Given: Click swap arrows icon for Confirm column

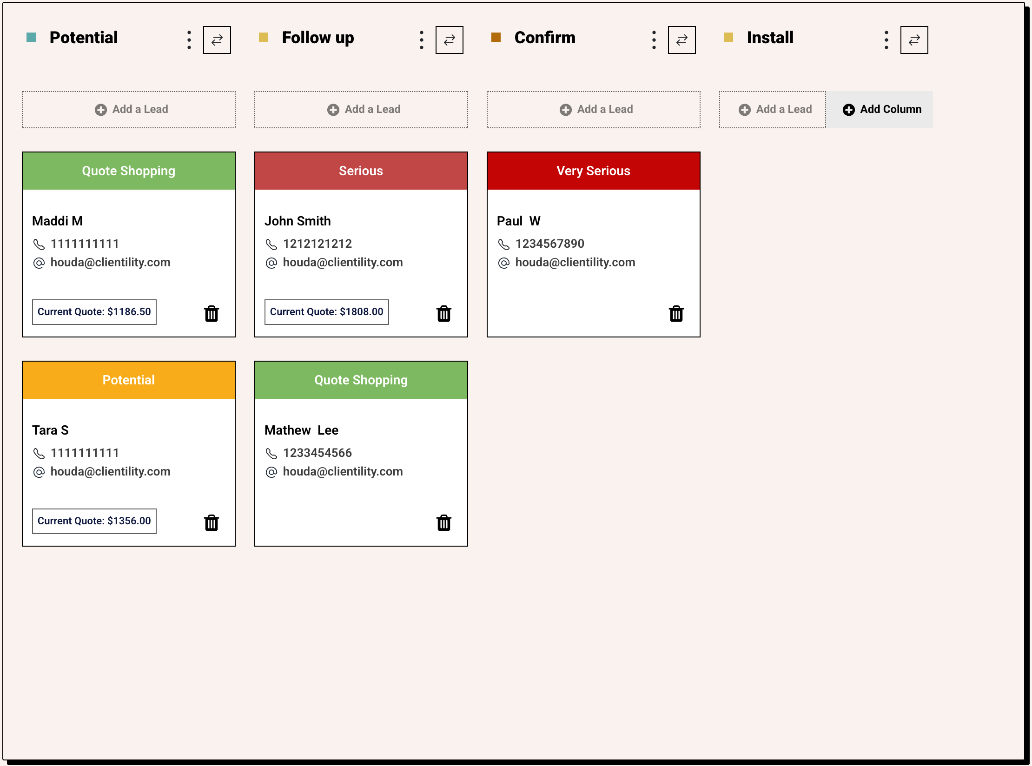Looking at the screenshot, I should 682,40.
